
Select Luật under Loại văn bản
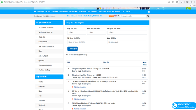[x=40, y=96]
